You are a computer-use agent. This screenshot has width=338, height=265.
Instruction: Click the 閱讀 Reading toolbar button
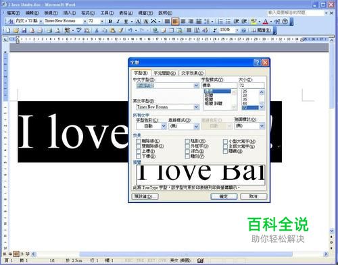[x=261, y=30]
